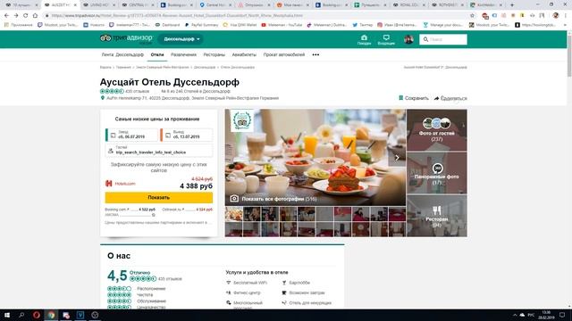The image size is (572, 321).
Task: Select the Отели tab
Action: coord(157,54)
